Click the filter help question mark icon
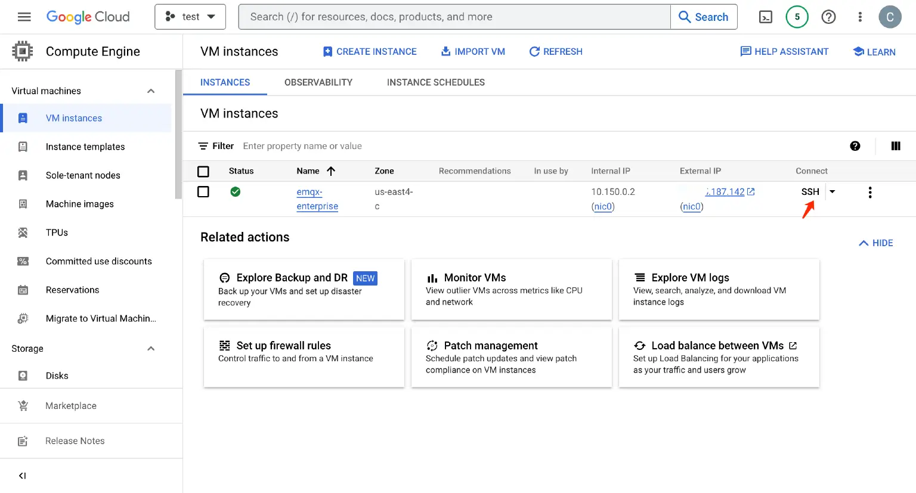The image size is (916, 493). 855,146
